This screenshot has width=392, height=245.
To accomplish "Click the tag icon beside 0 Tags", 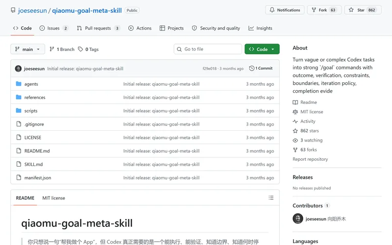I will (x=80, y=49).
